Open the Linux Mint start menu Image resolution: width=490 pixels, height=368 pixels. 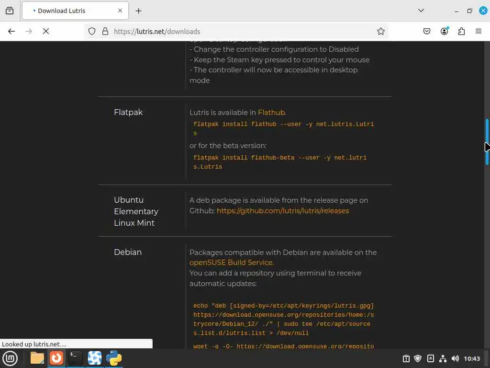10,358
